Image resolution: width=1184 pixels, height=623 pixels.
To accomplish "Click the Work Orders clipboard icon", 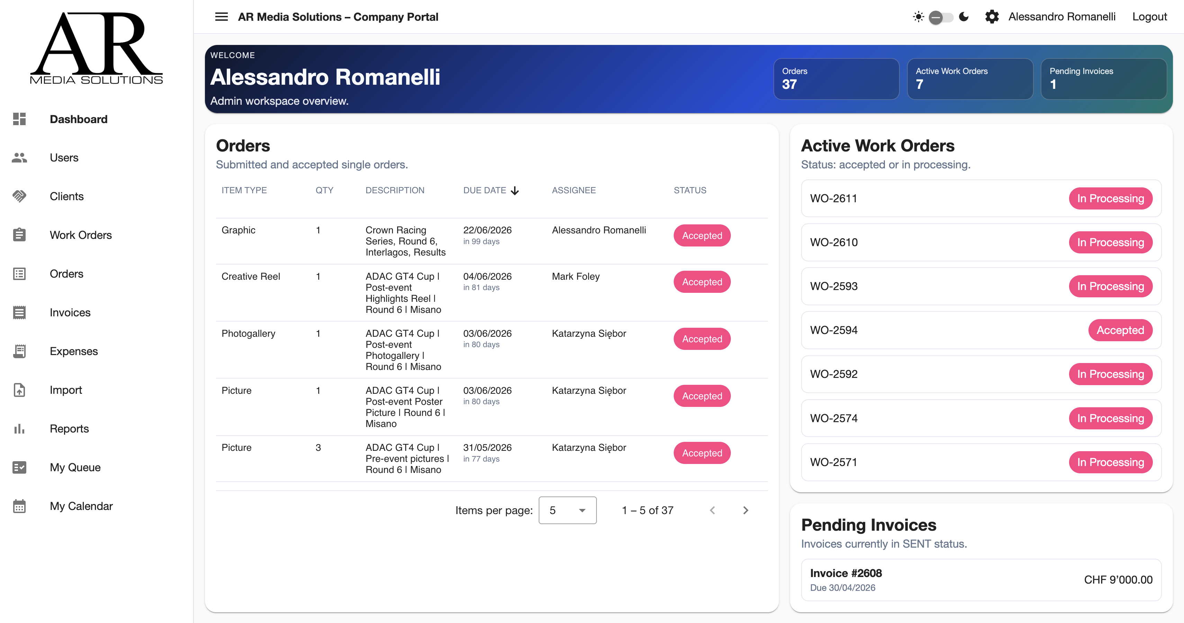I will tap(19, 235).
